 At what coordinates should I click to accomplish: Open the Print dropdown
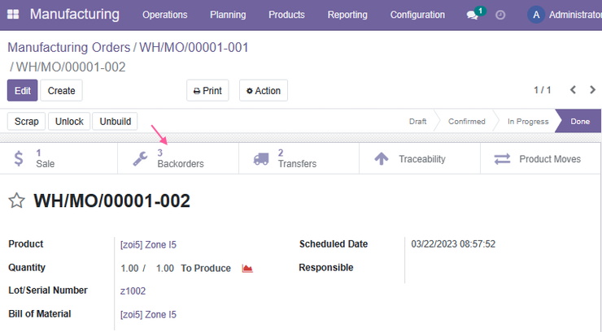point(207,90)
